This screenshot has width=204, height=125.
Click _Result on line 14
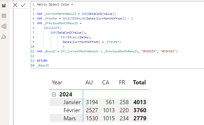[x=43, y=65]
